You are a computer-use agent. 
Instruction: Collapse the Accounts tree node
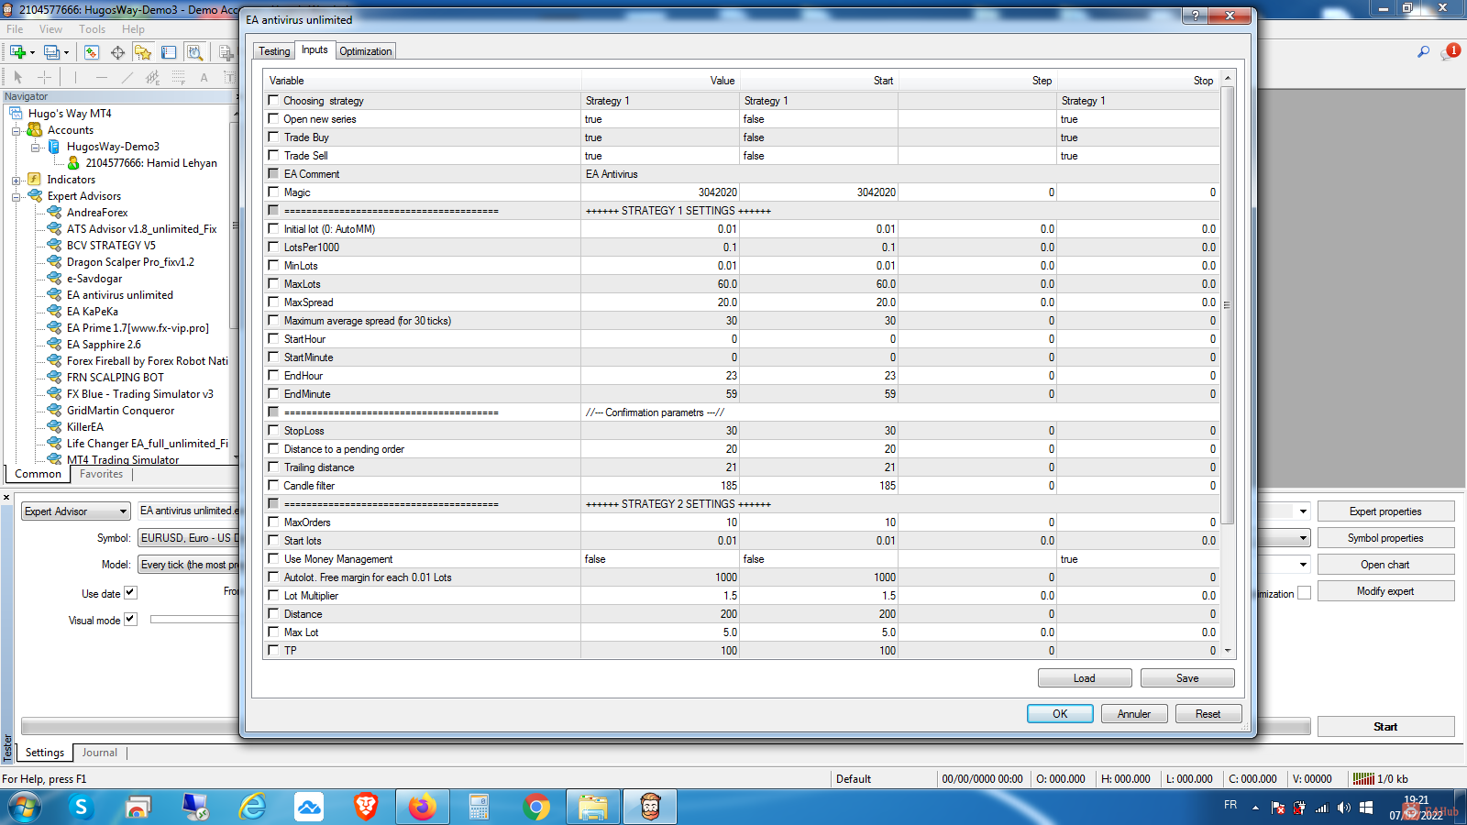(16, 130)
